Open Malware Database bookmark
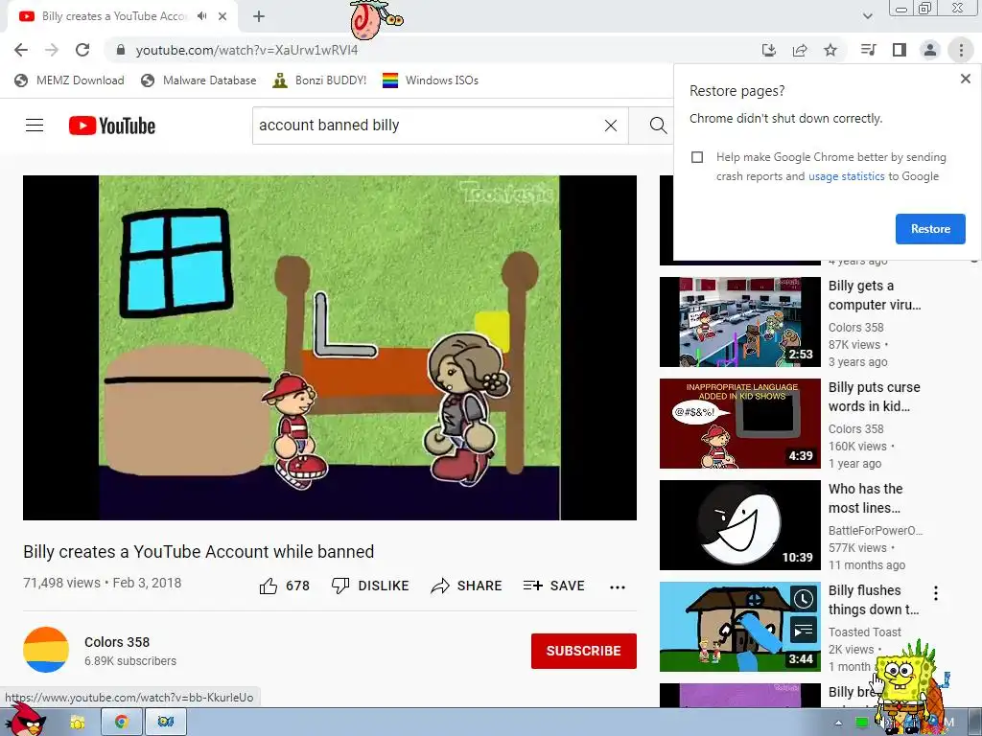The image size is (982, 736). click(199, 80)
